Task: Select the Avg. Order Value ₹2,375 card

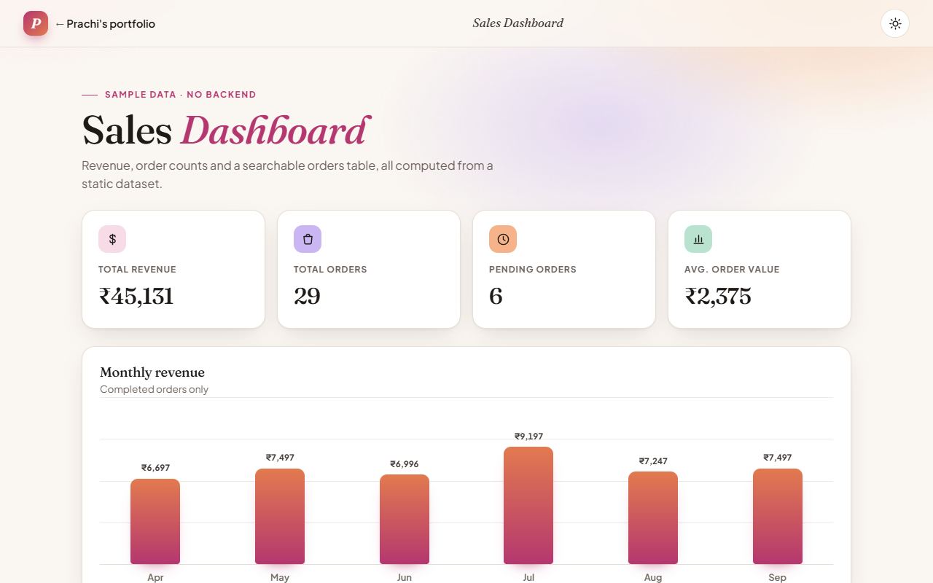Action: coord(760,270)
